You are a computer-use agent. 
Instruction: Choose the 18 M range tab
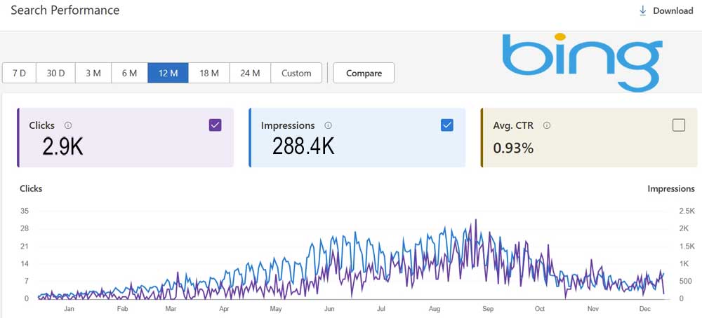click(x=209, y=73)
